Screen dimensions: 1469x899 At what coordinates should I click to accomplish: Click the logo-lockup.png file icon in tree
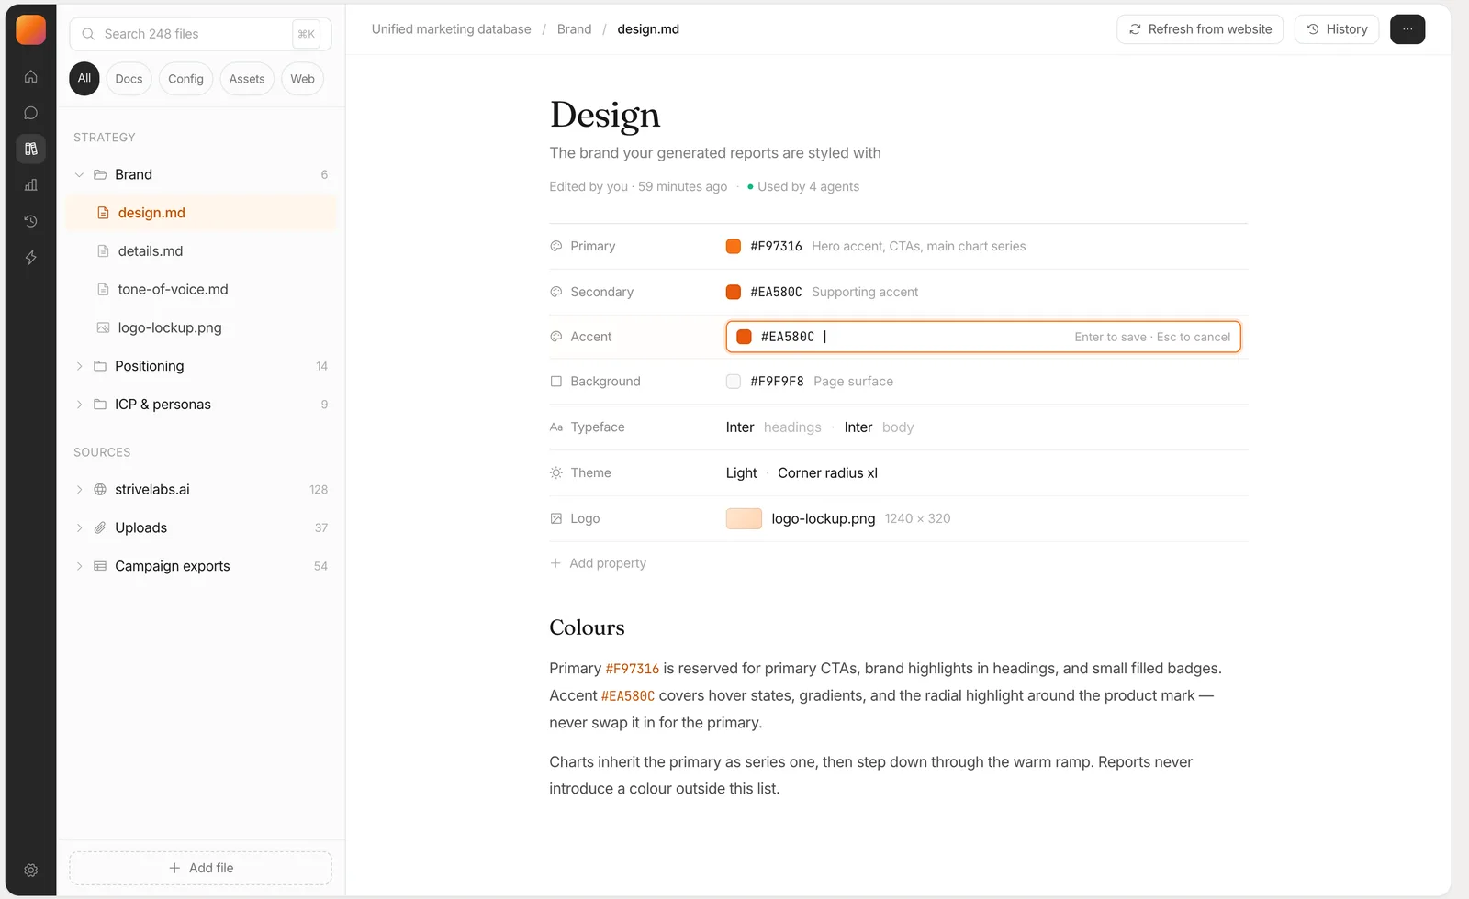pyautogui.click(x=103, y=327)
